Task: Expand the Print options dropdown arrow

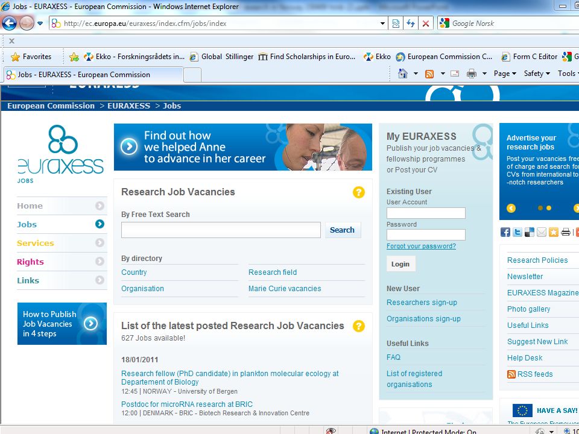Action: tap(484, 74)
